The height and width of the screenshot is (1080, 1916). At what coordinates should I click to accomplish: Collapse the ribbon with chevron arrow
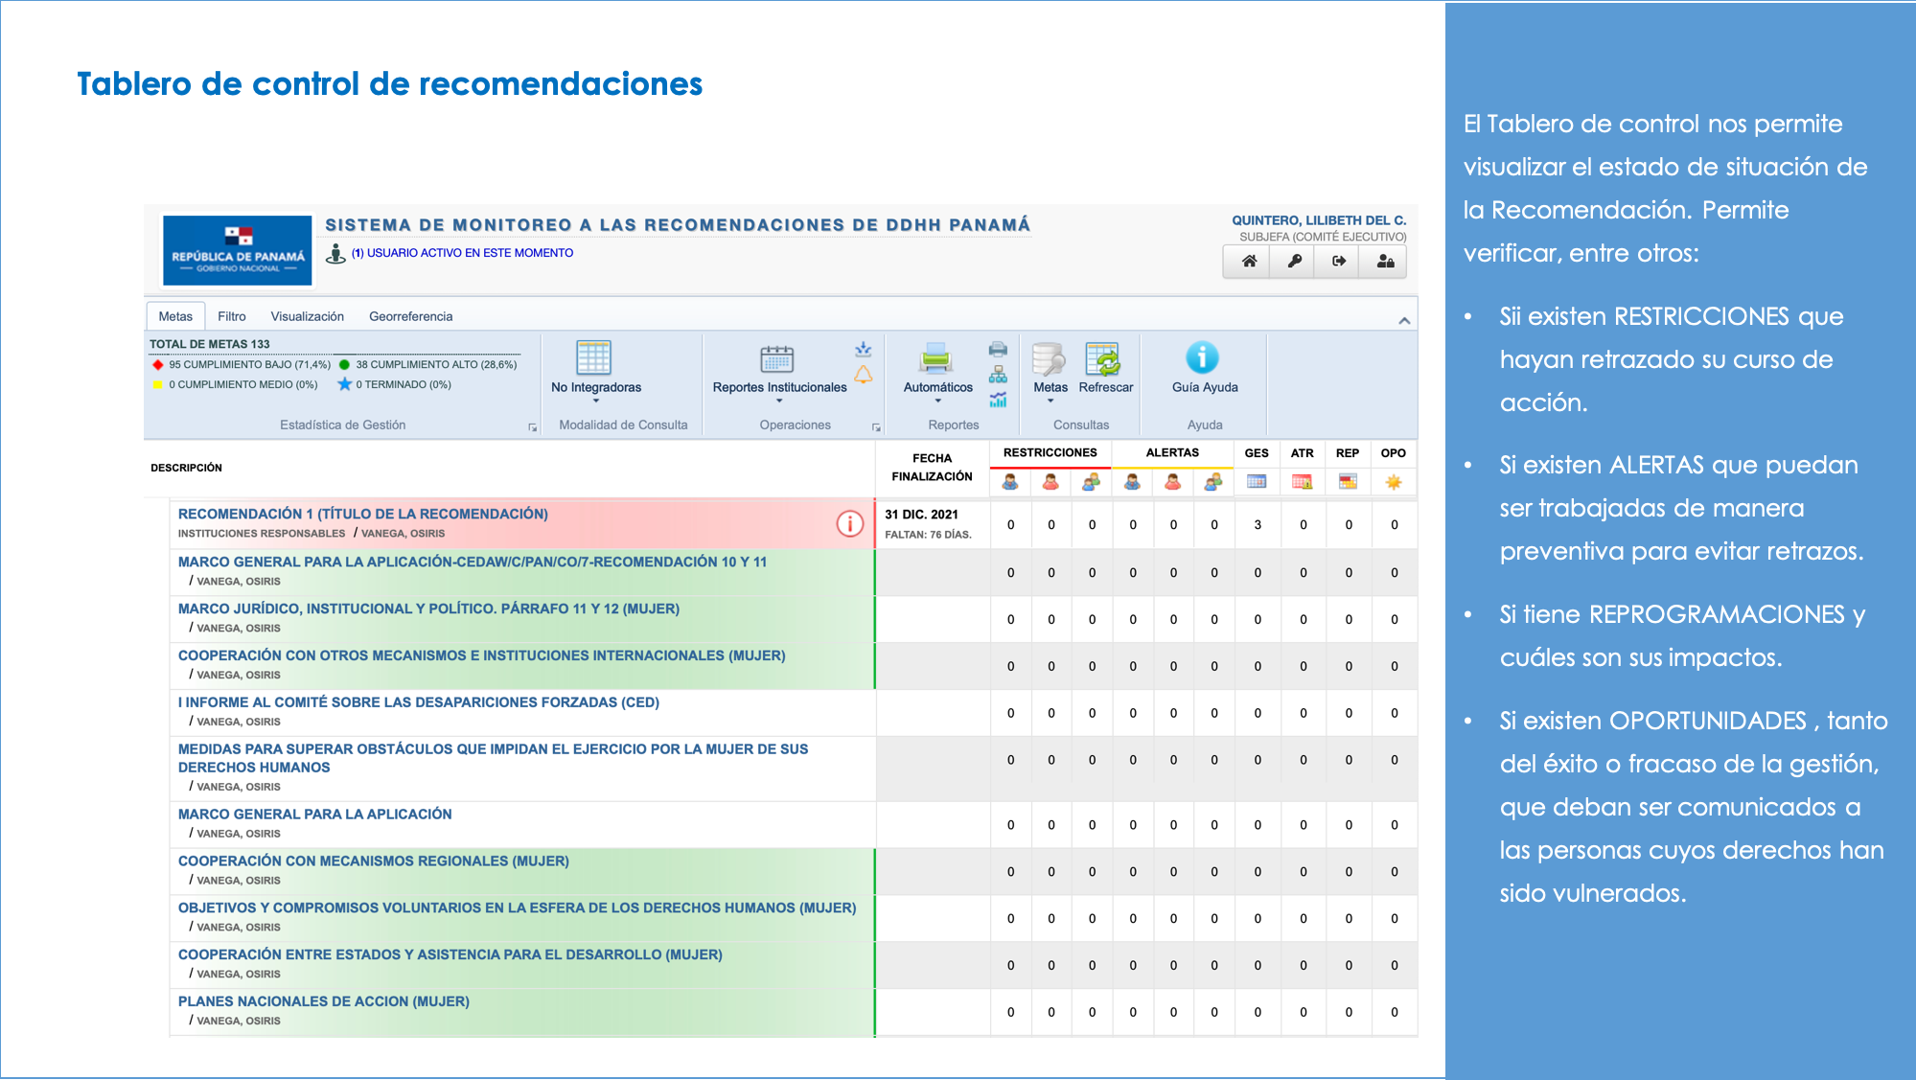pyautogui.click(x=1404, y=320)
